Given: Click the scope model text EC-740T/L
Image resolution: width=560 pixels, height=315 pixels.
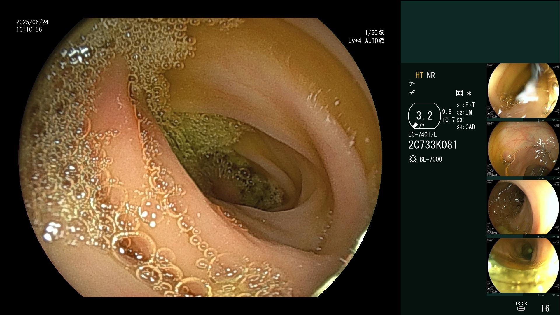Looking at the screenshot, I should [x=423, y=134].
